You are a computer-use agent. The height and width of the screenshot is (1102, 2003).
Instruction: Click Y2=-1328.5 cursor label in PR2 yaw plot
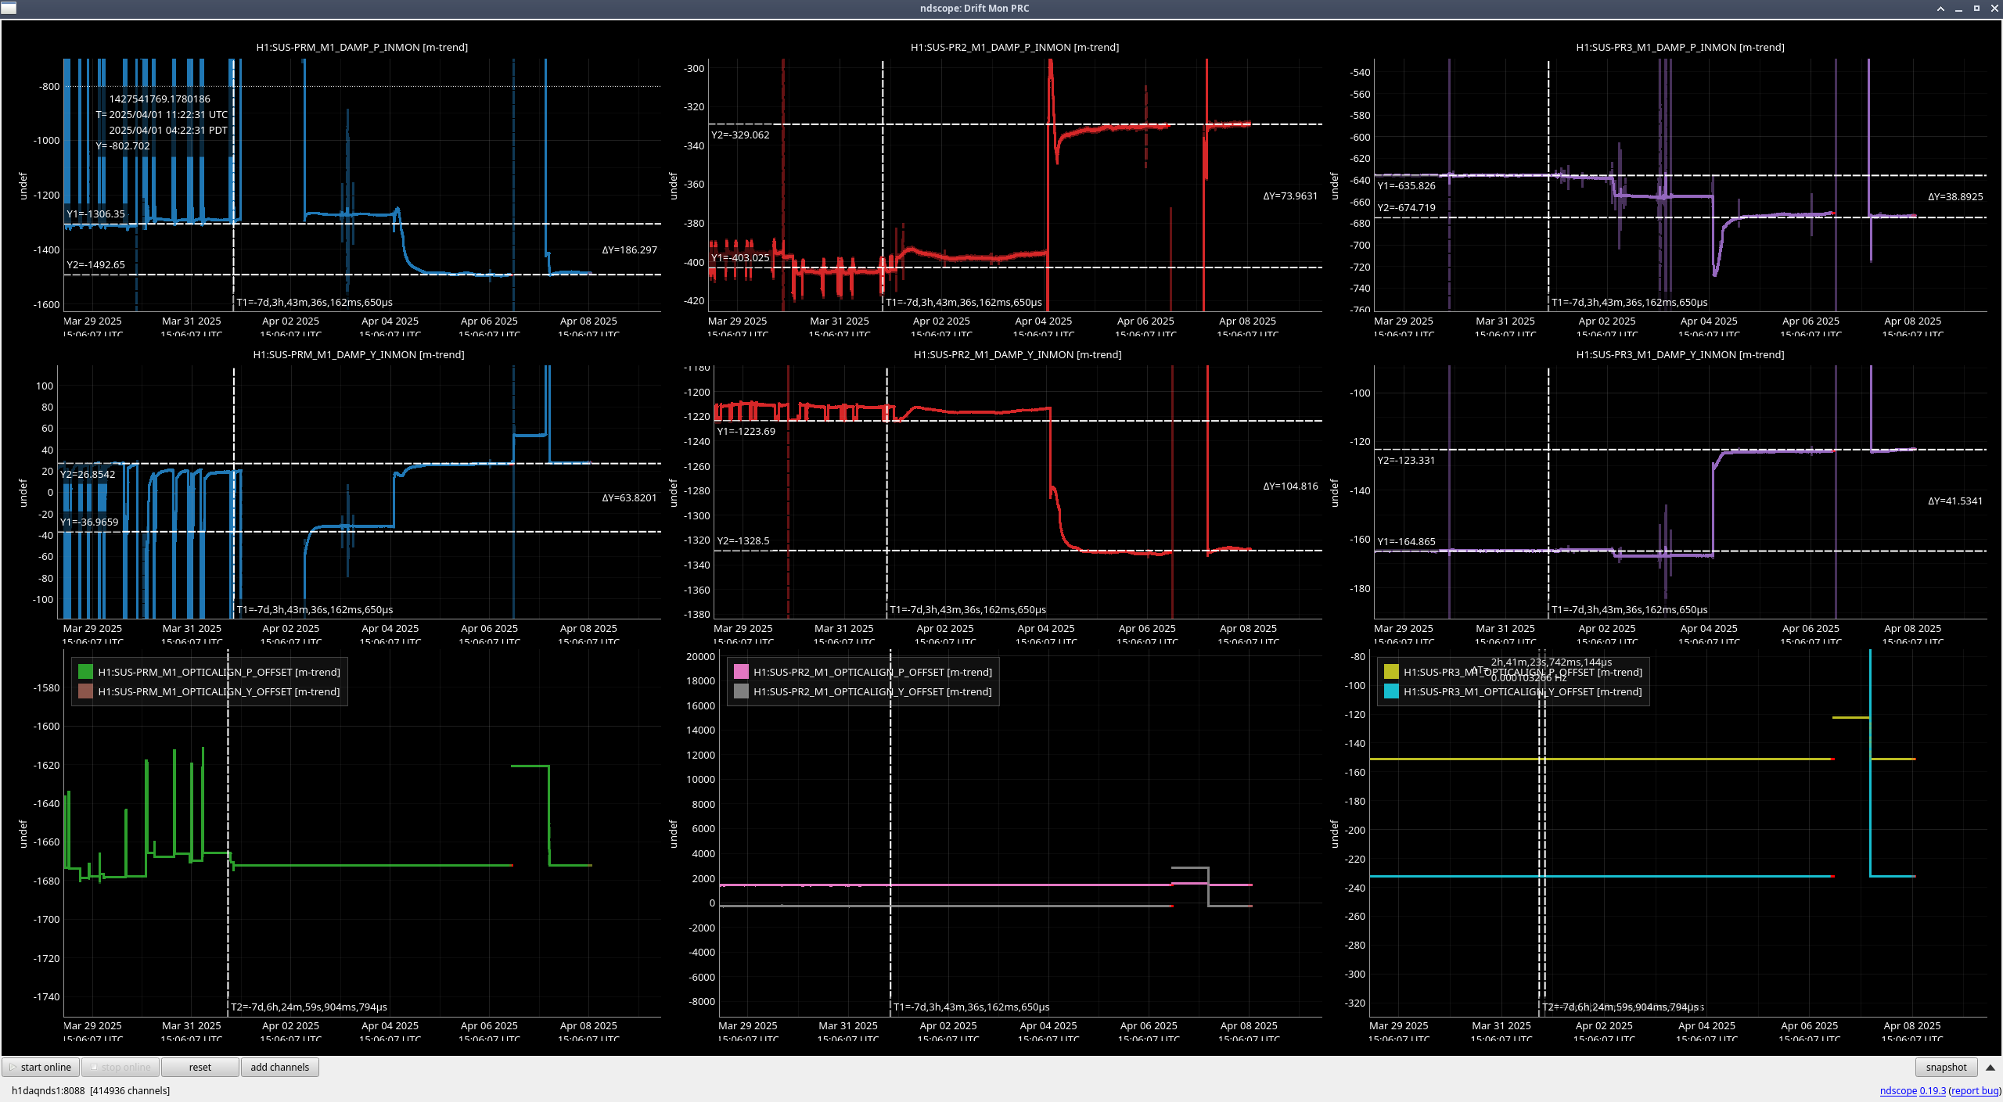pos(743,540)
